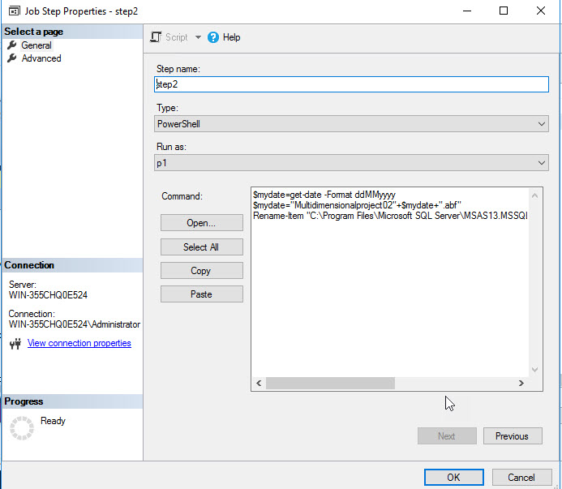Click the blue Help question mark icon
This screenshot has width=562, height=489.
(x=213, y=37)
